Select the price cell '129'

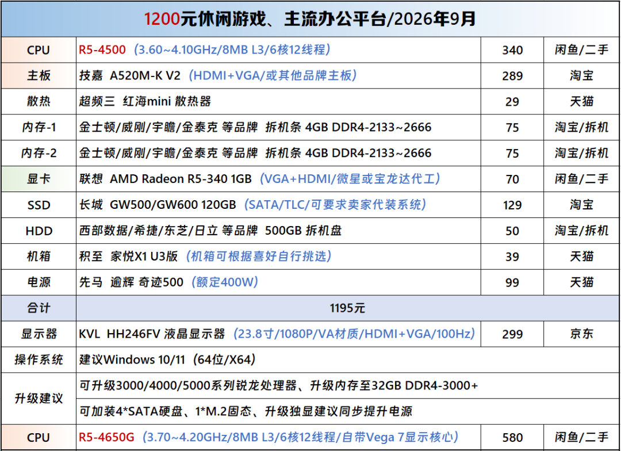click(x=512, y=205)
